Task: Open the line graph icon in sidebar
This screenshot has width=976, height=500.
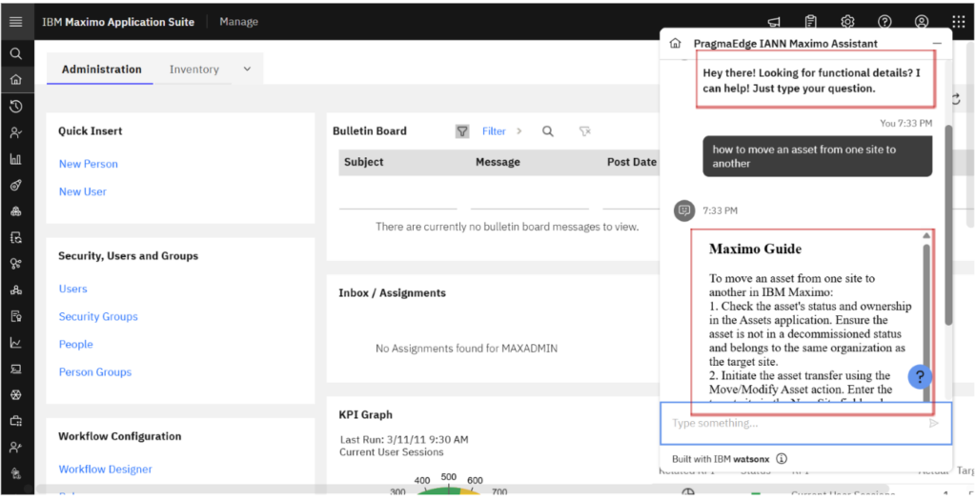Action: (x=16, y=343)
